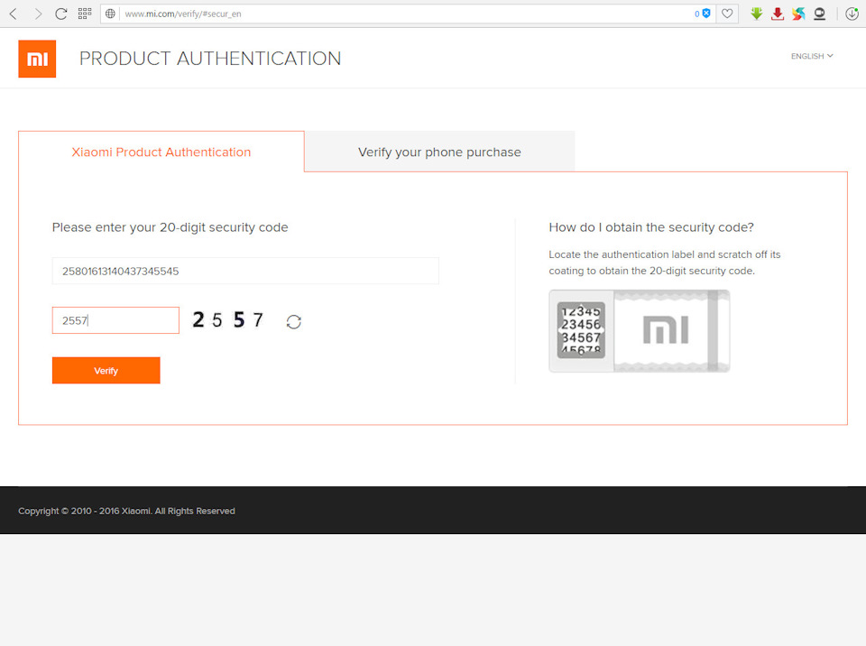Click the red download arrow extension
Viewport: 866px width, 646px height.
click(x=778, y=14)
